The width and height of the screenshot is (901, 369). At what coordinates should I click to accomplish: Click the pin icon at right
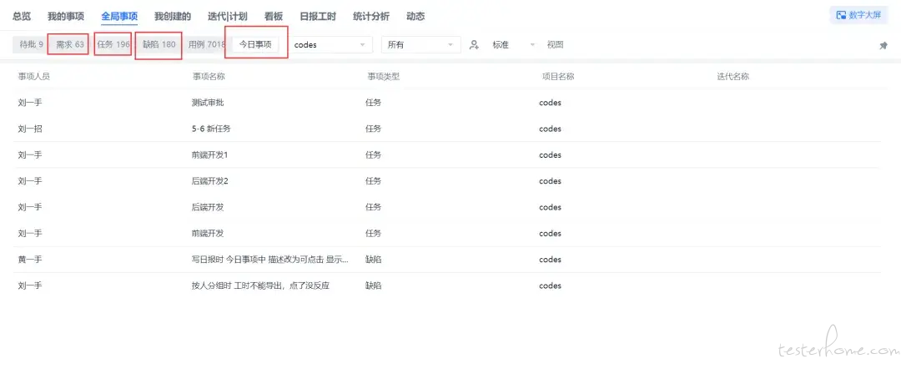click(x=883, y=45)
